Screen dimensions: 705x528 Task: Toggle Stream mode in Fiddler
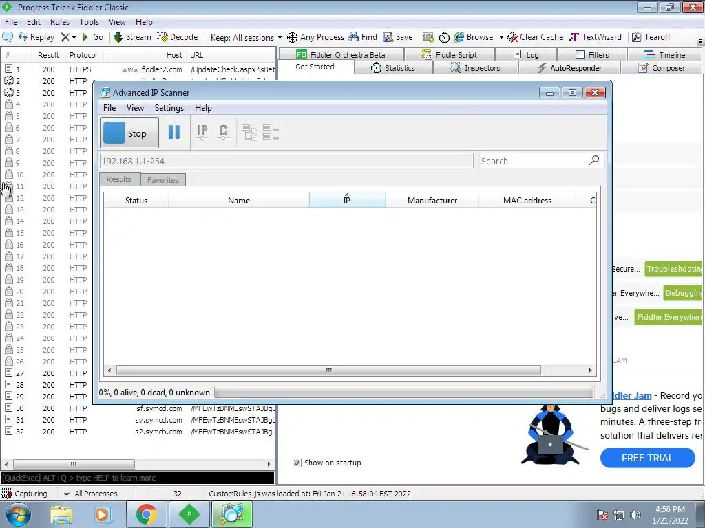pos(132,37)
